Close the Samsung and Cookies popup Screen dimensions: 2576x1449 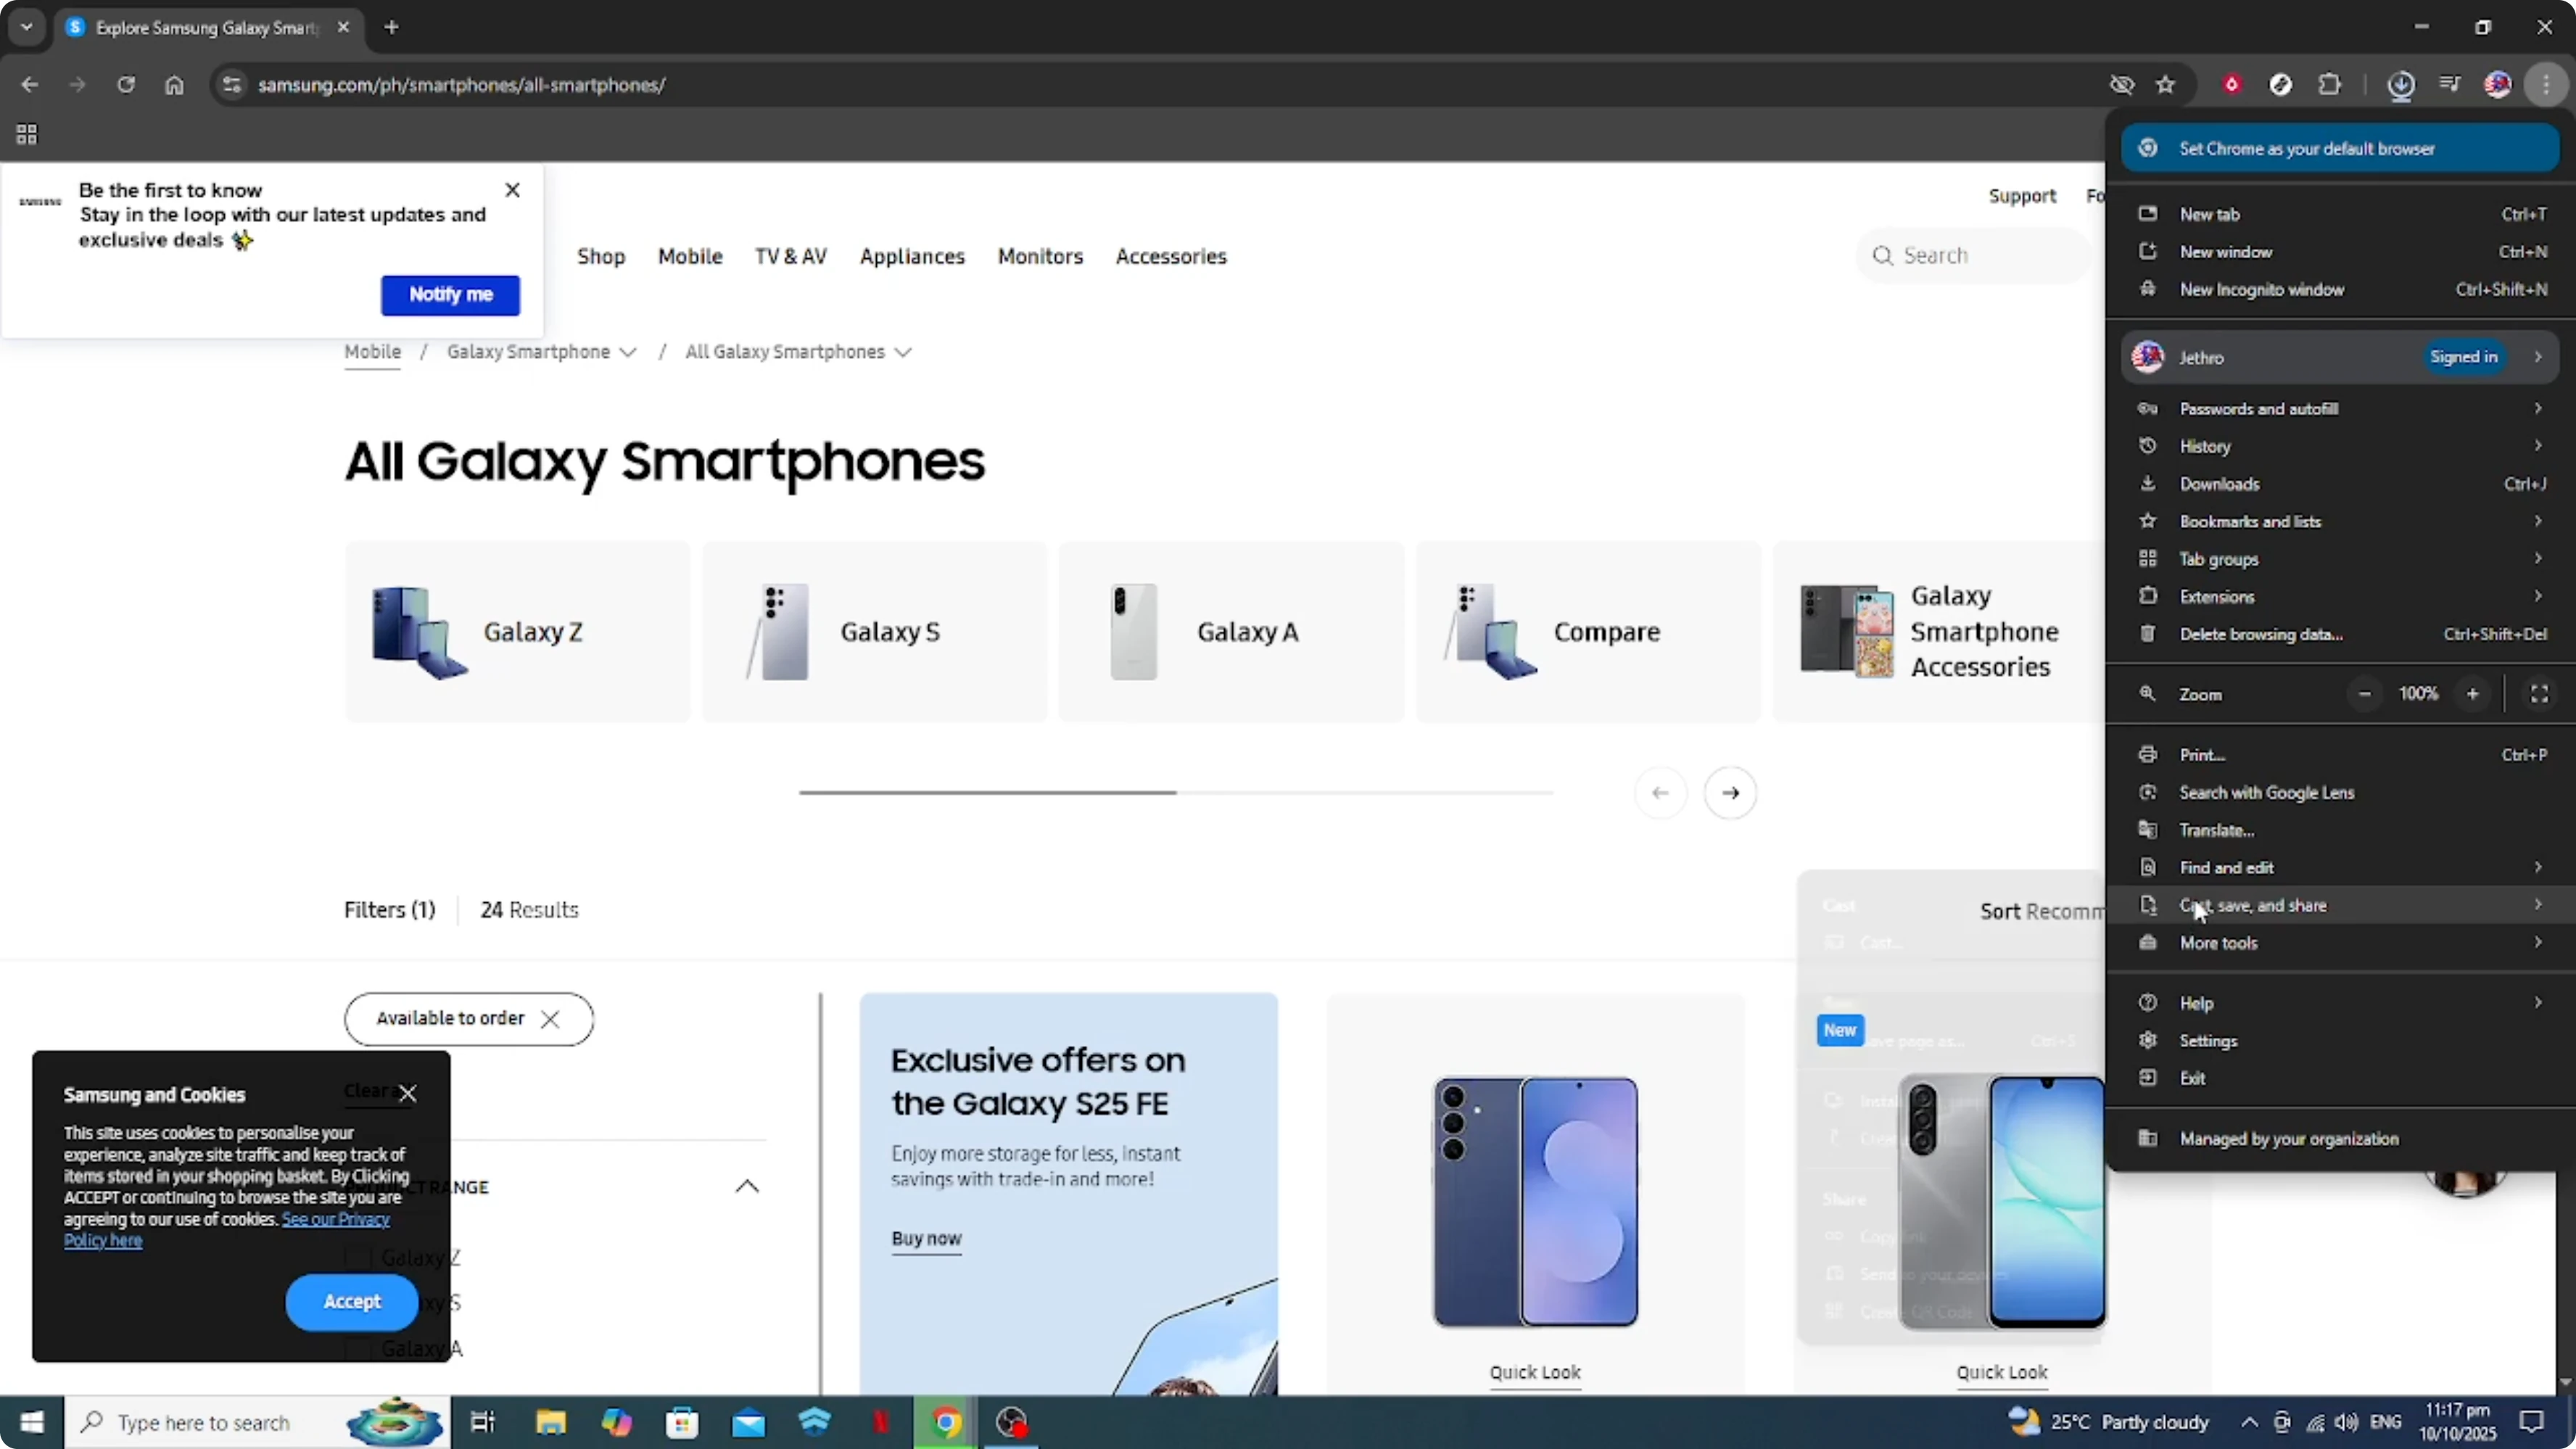pos(408,1093)
